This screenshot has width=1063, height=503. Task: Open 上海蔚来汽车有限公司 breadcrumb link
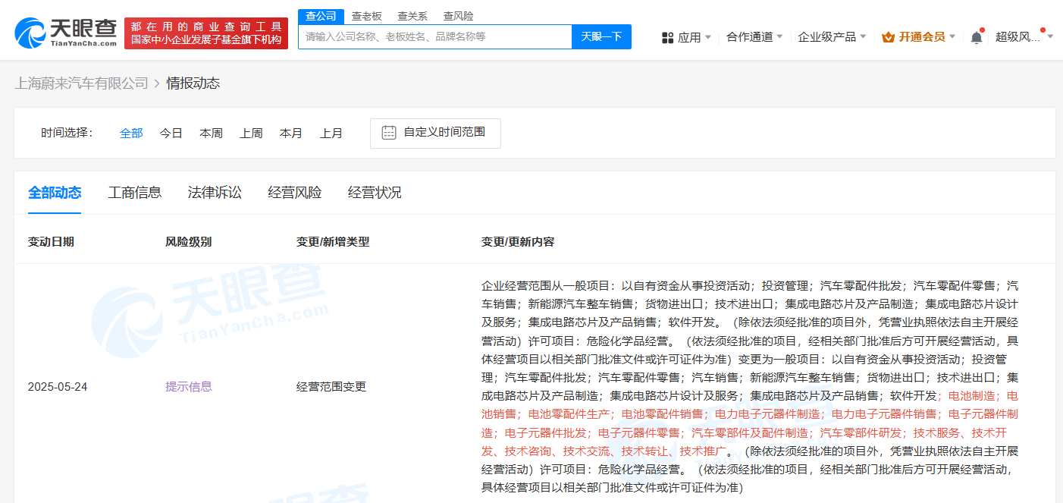82,83
